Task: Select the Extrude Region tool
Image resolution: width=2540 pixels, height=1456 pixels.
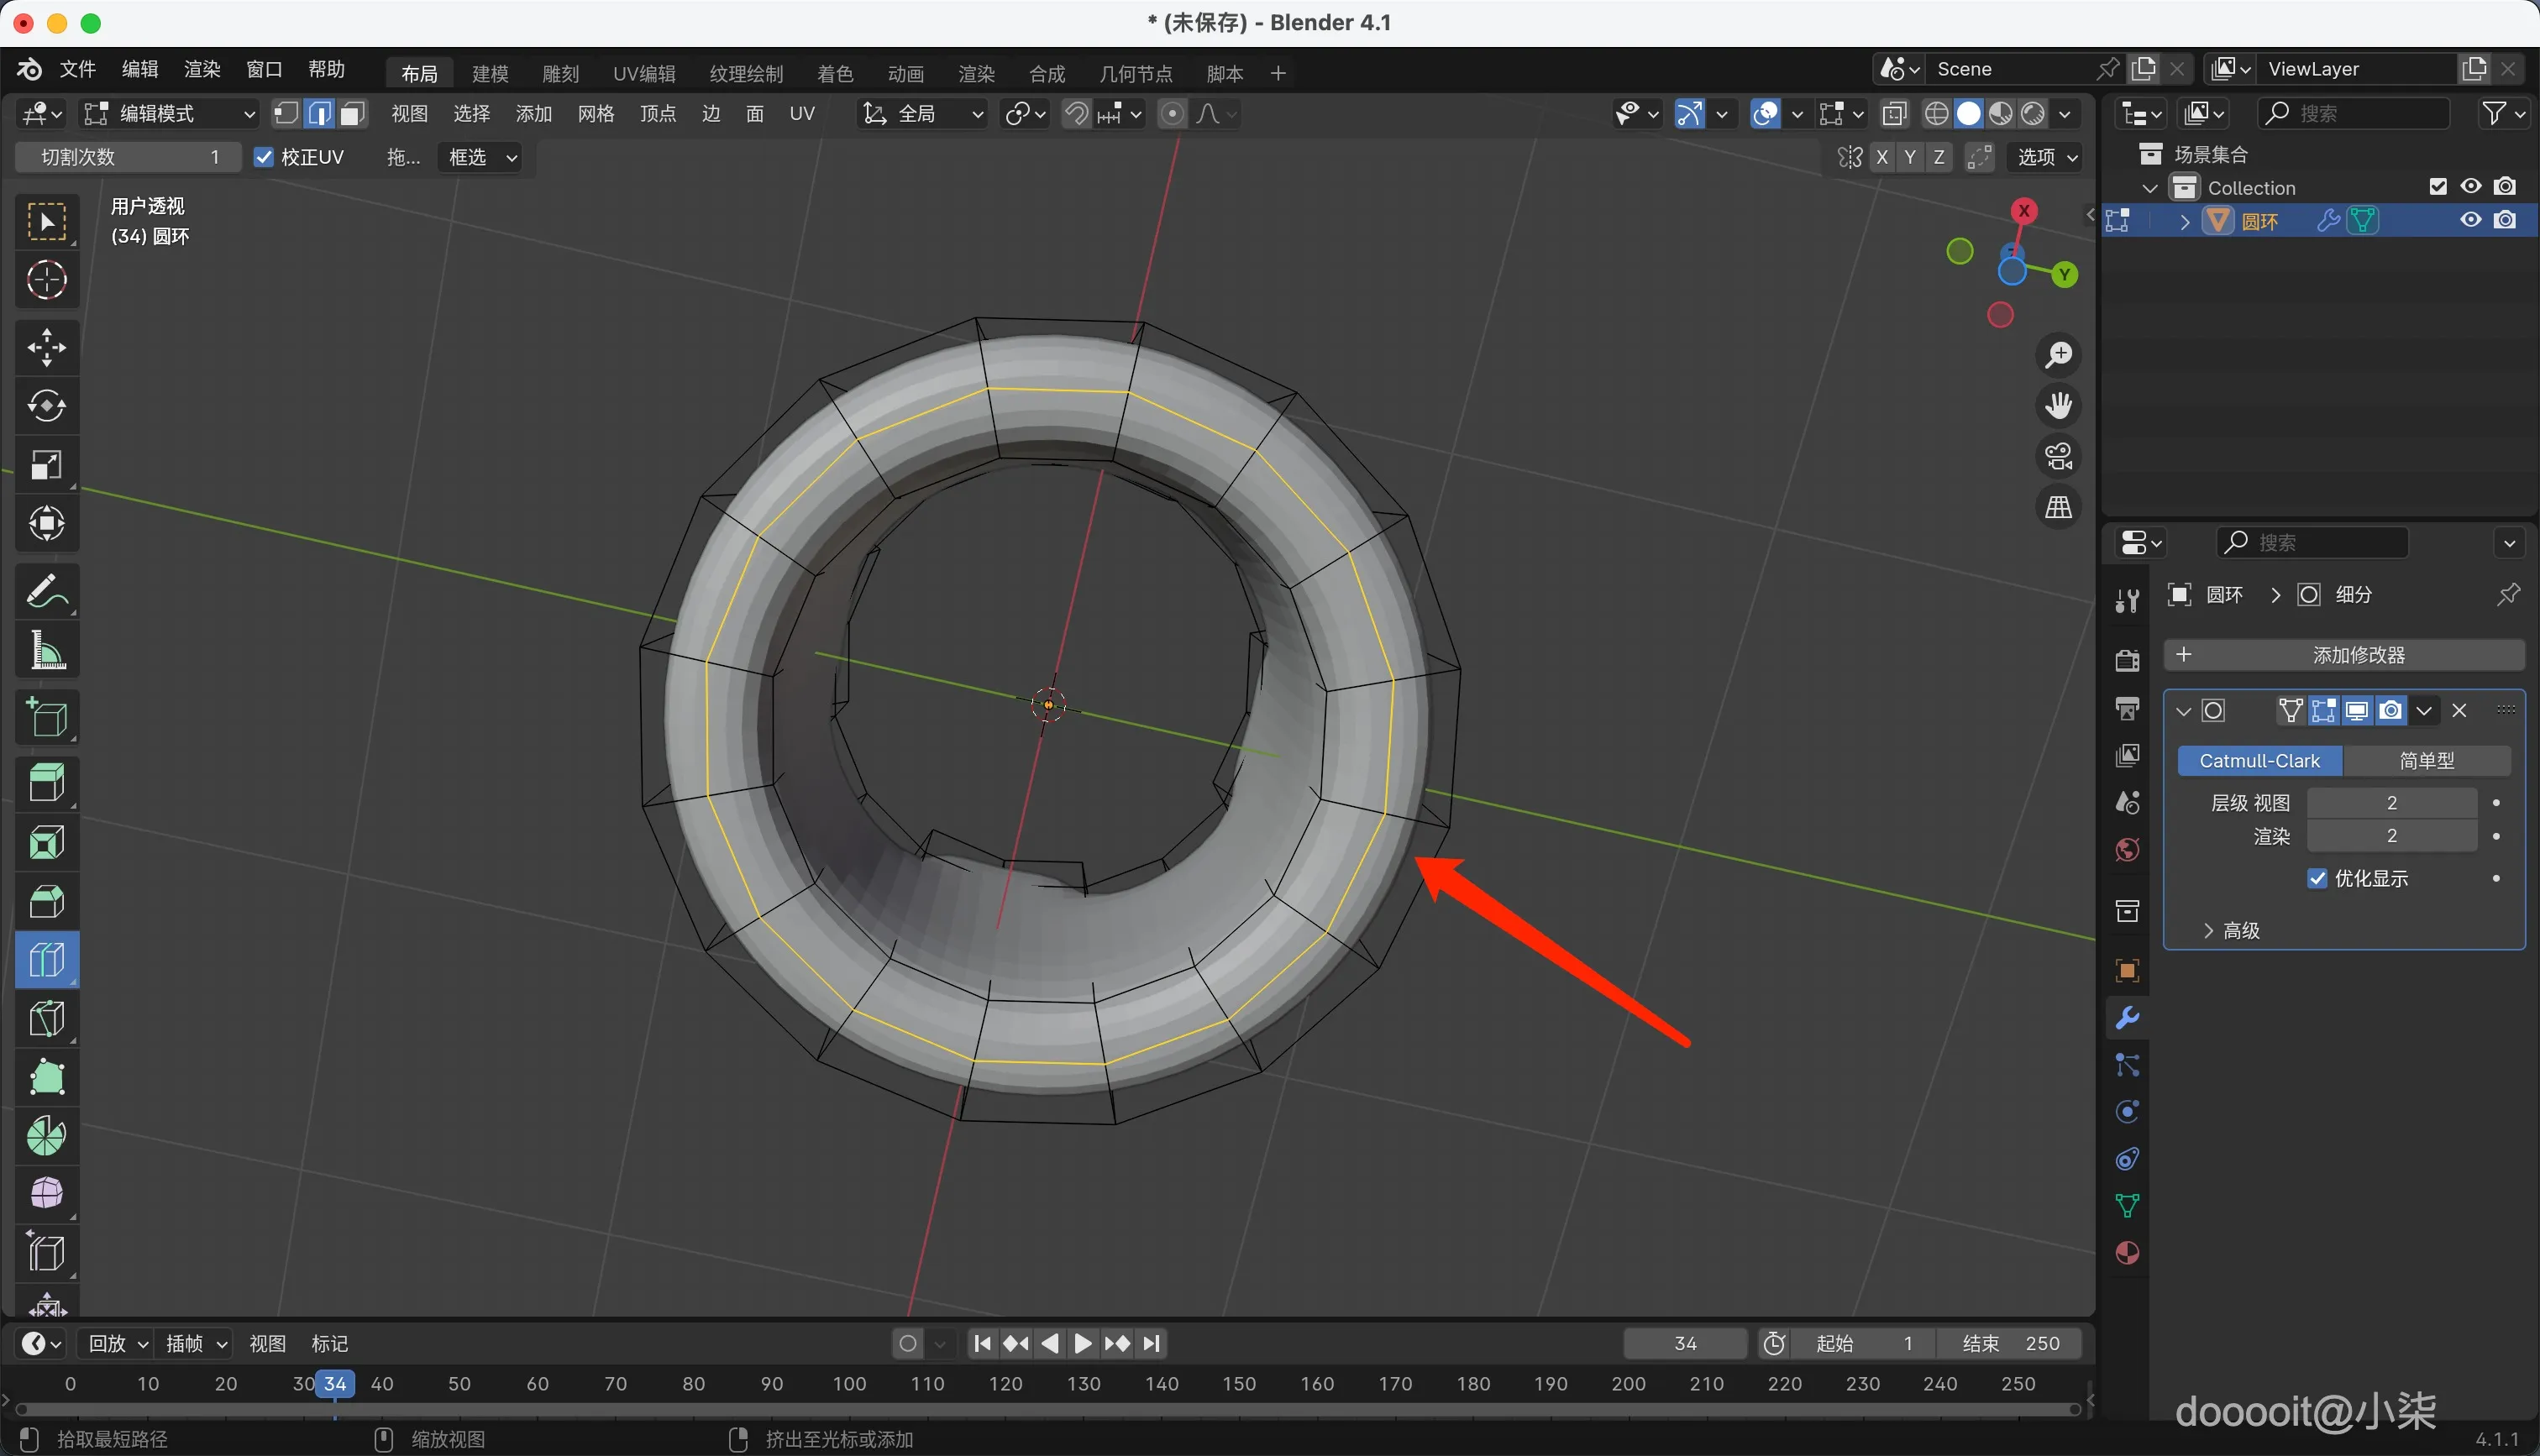Action: coord(46,783)
